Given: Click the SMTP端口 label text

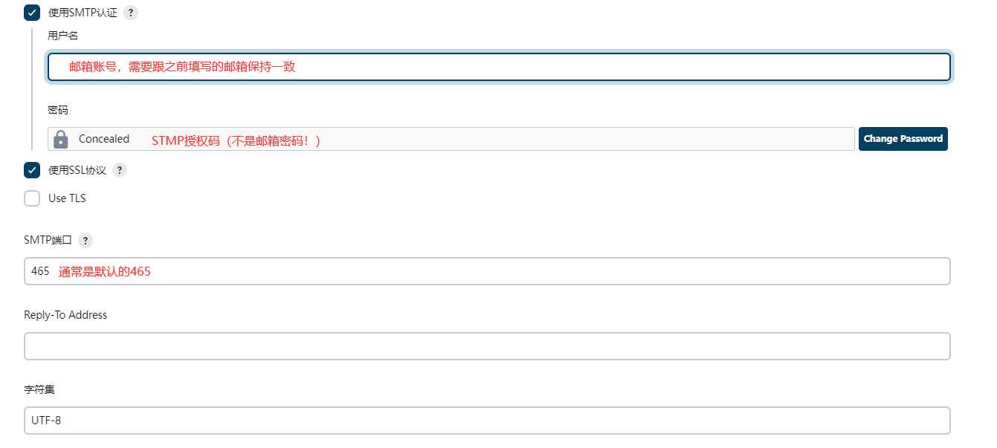Looking at the screenshot, I should (x=48, y=241).
